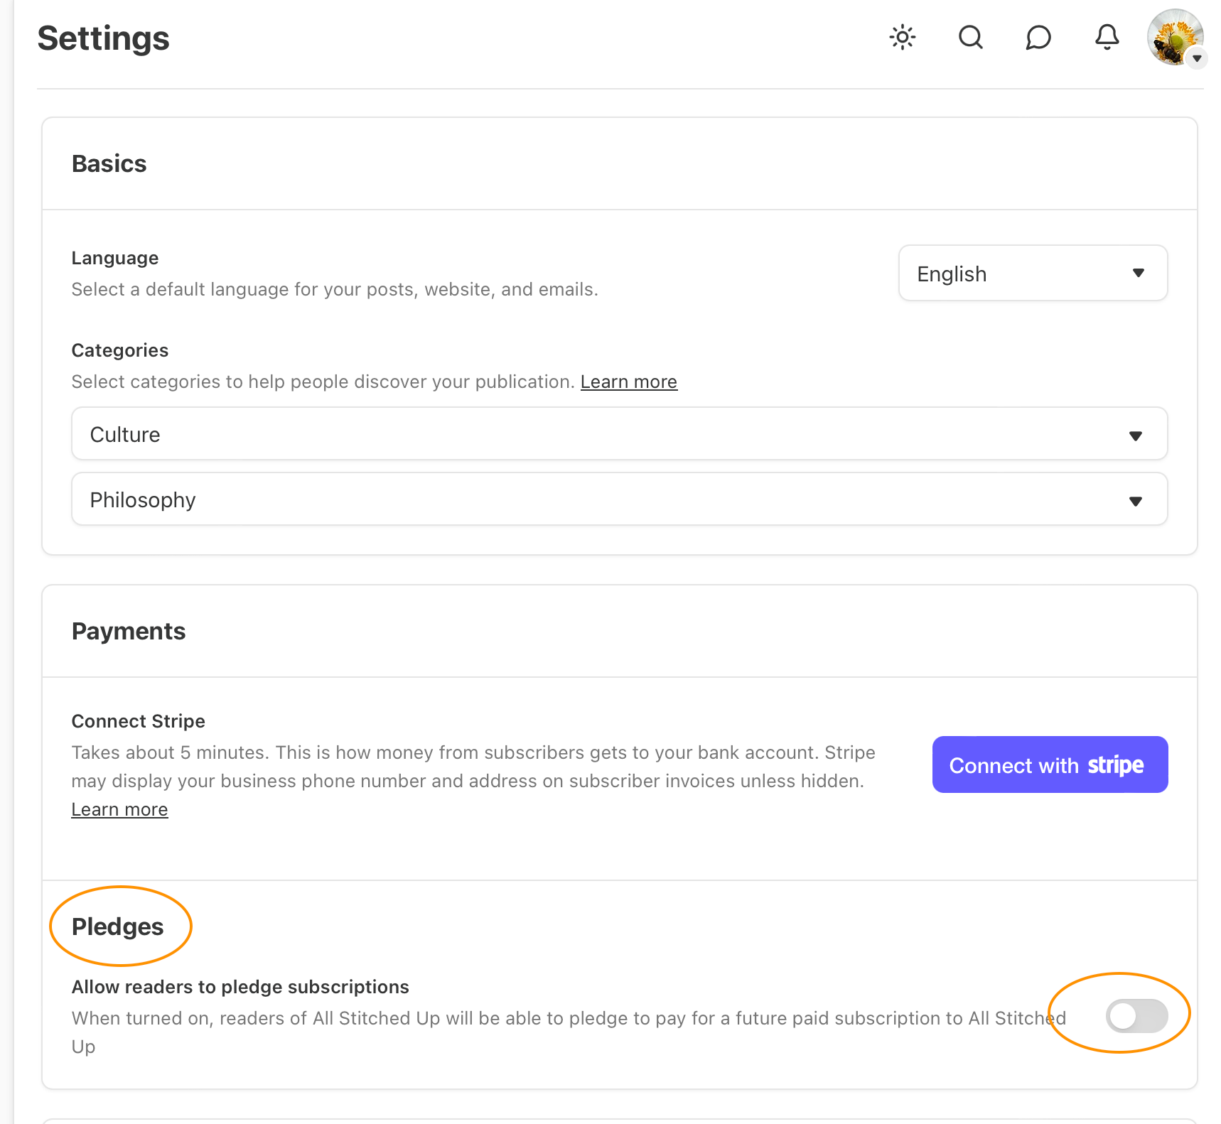Click the Connect with Stripe button
This screenshot has width=1221, height=1124.
[x=1050, y=764]
